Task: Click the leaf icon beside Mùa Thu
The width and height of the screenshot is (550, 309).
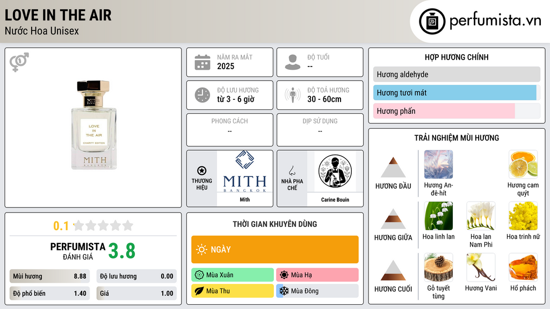Action: [199, 291]
